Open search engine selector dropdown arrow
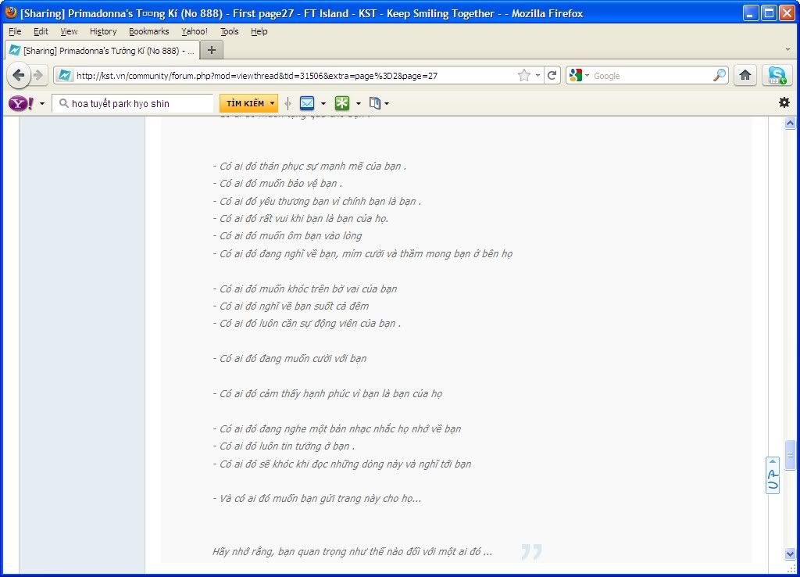This screenshot has height=577, width=800. tap(587, 76)
